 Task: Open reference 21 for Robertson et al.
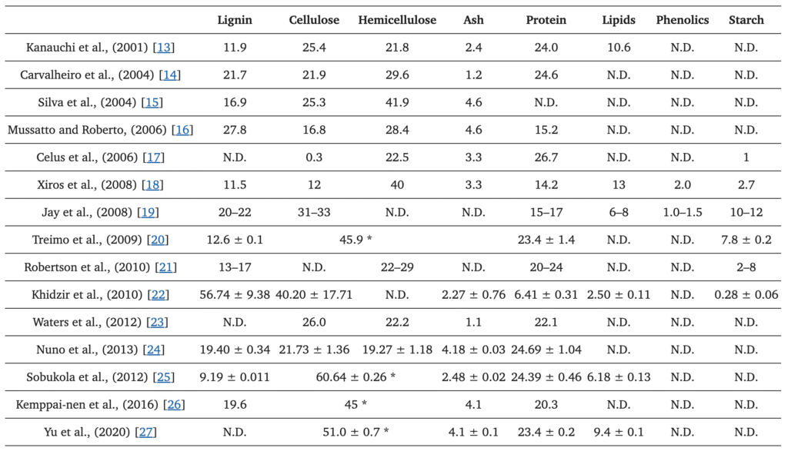pyautogui.click(x=164, y=267)
